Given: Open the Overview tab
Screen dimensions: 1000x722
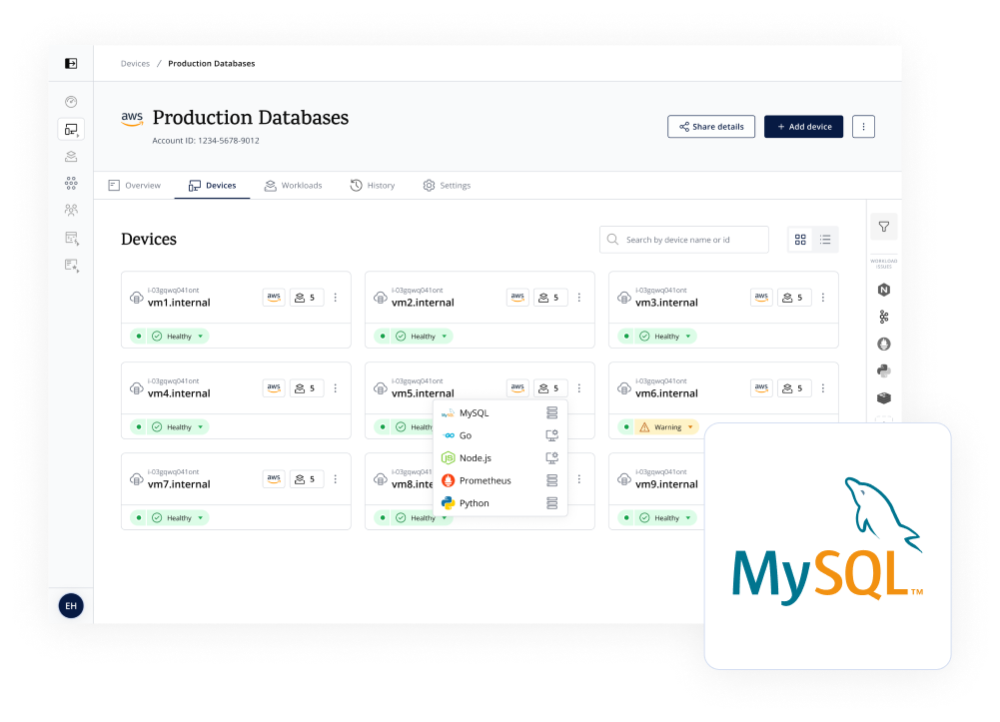Looking at the screenshot, I should tap(135, 186).
